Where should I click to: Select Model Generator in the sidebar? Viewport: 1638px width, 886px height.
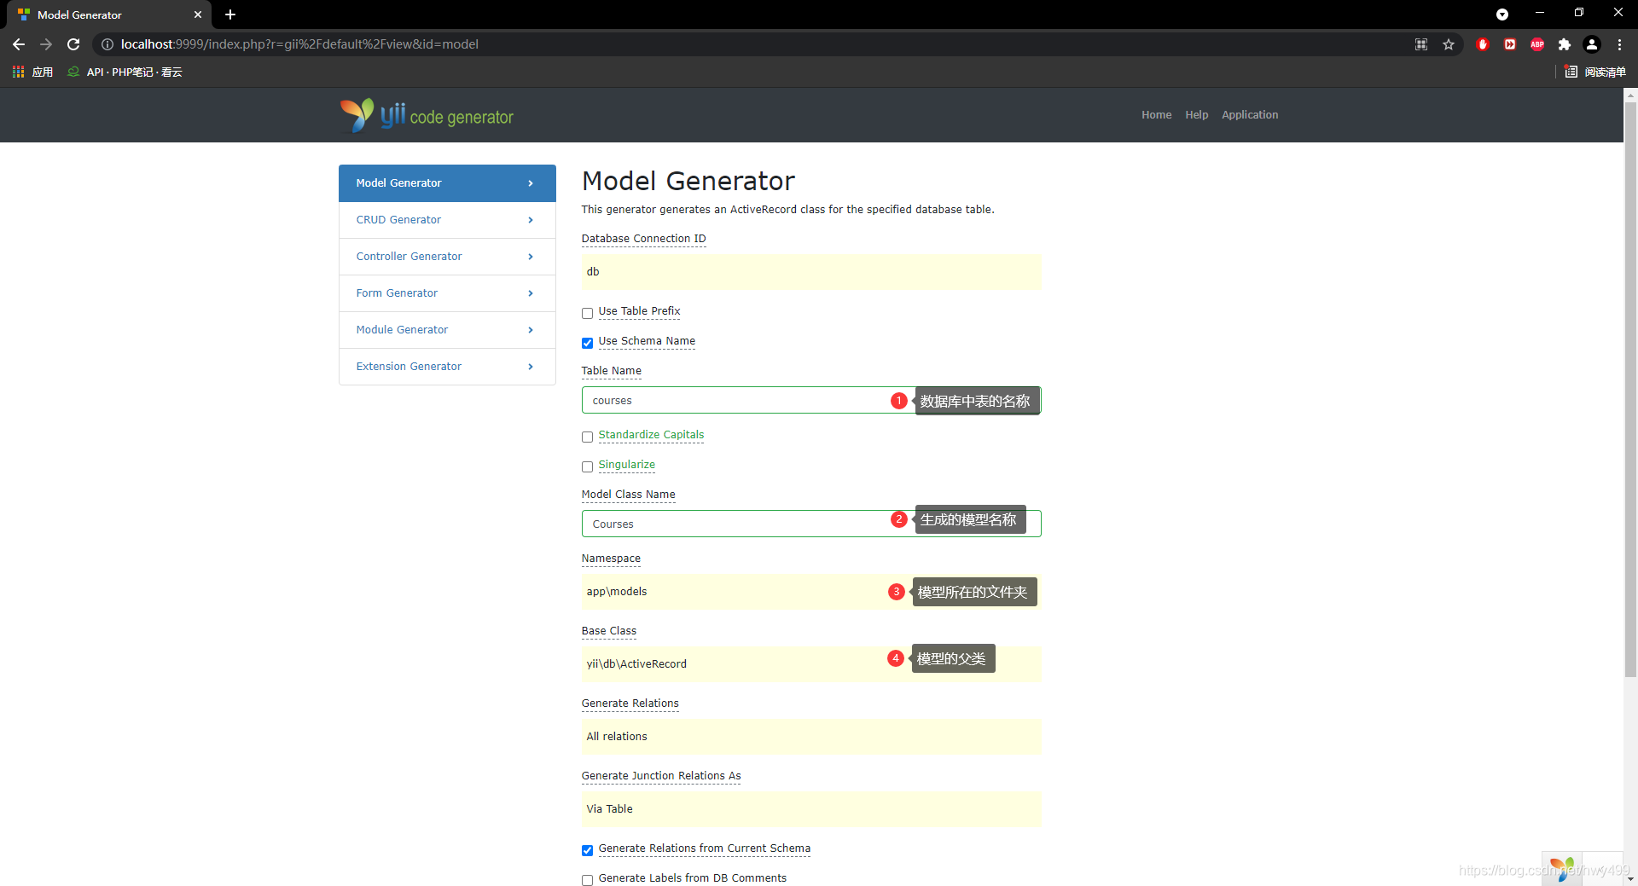point(447,183)
